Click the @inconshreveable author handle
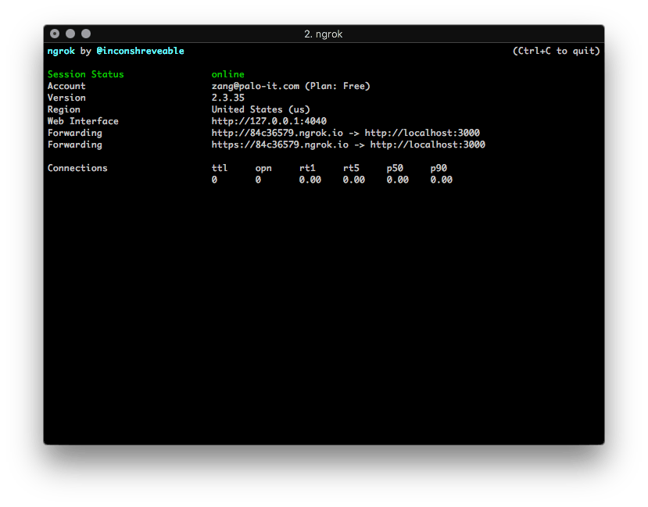 (x=140, y=51)
